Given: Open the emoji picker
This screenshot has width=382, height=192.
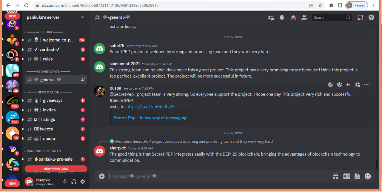Looking at the screenshot, I should click(x=368, y=176).
